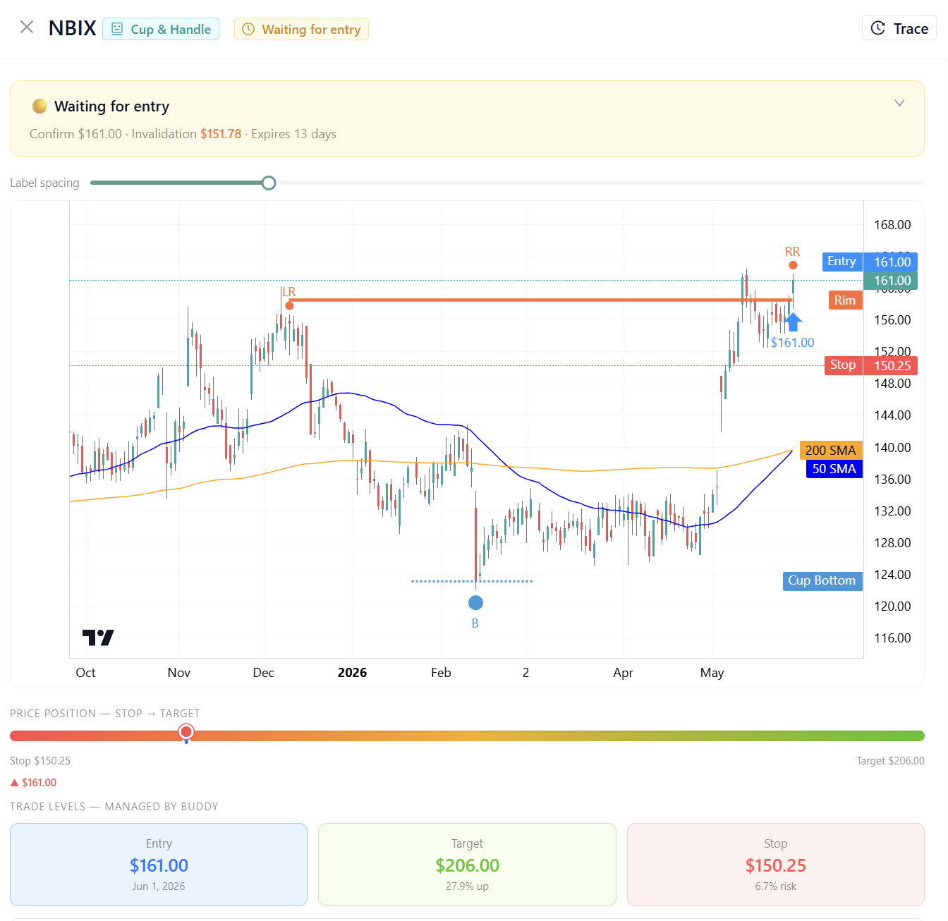Click the green 161.00 current price tag
This screenshot has height=921, width=948.
click(x=891, y=281)
